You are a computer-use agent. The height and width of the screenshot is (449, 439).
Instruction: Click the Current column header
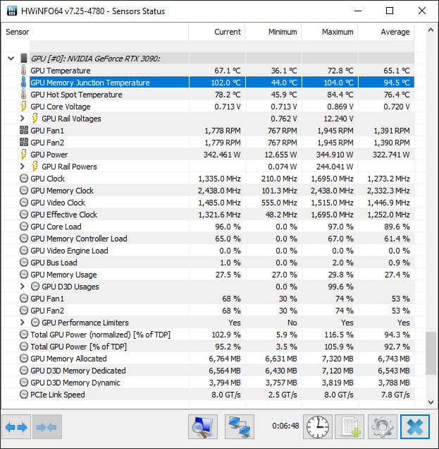(217, 32)
